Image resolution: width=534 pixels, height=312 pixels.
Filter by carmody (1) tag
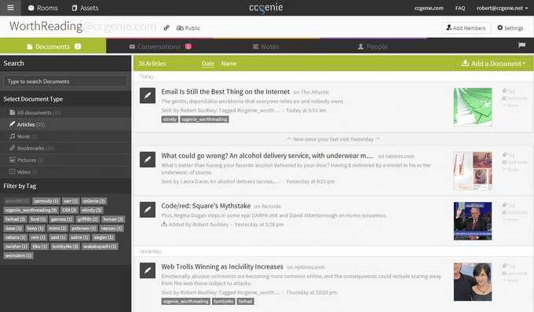coord(46,201)
